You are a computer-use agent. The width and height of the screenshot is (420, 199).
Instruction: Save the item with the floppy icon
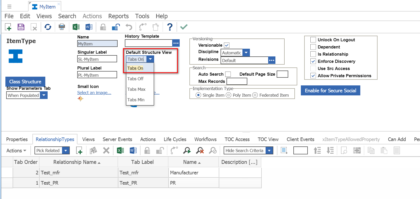point(21,27)
